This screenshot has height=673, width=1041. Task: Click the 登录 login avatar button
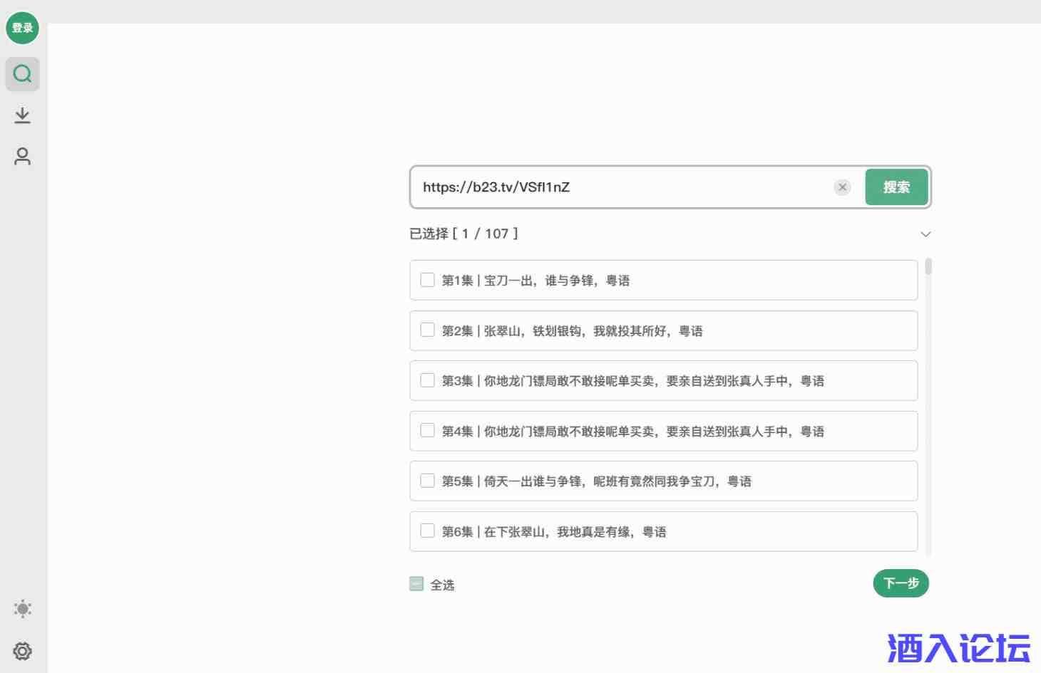(x=22, y=28)
